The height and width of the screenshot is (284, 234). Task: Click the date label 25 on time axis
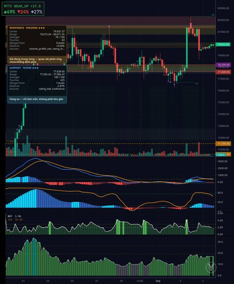pos(72,281)
